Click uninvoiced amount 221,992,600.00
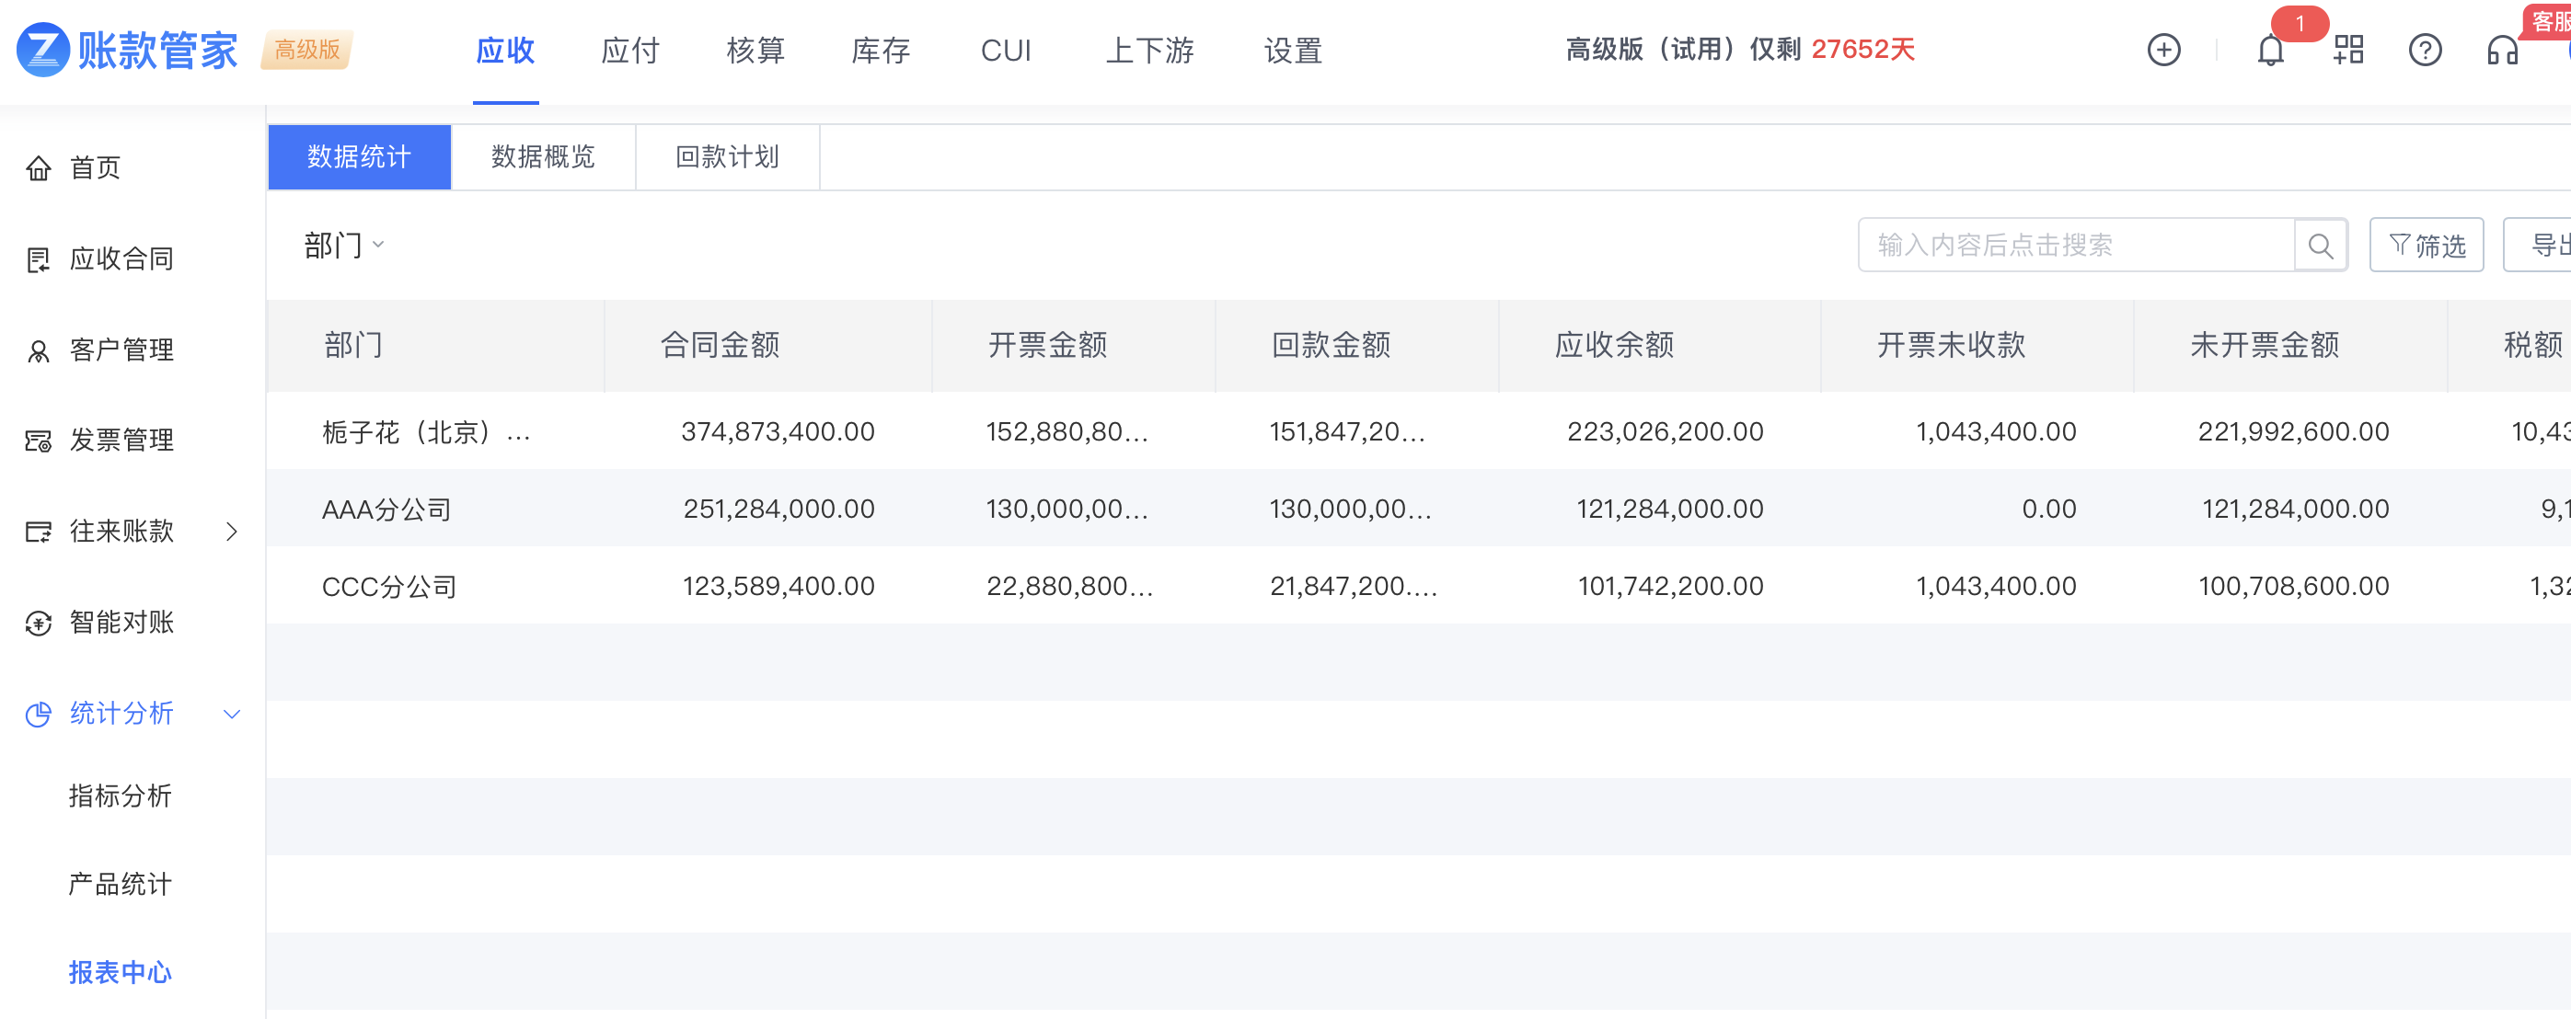 2292,431
